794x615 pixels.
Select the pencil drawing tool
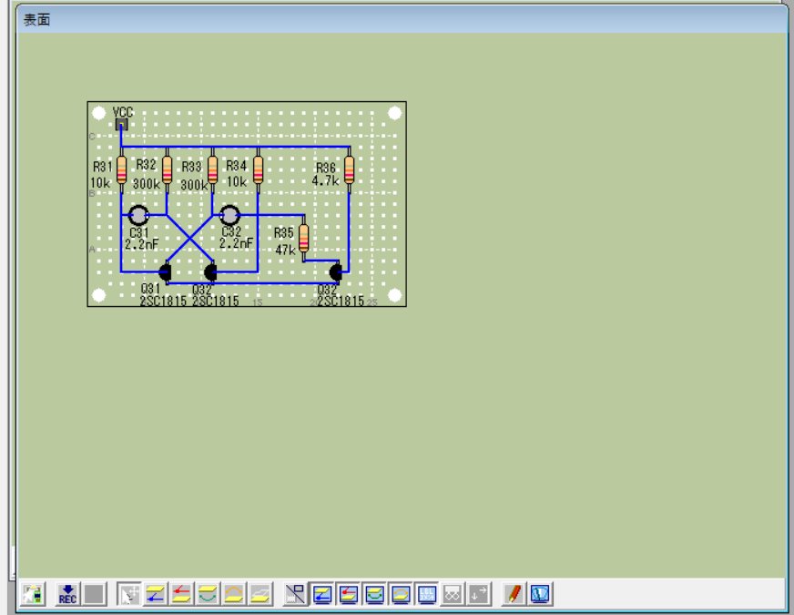(514, 594)
